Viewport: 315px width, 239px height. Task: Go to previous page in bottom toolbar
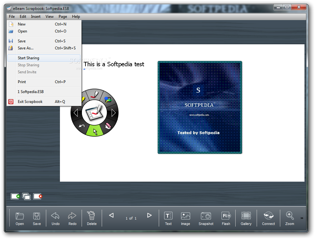point(111,215)
